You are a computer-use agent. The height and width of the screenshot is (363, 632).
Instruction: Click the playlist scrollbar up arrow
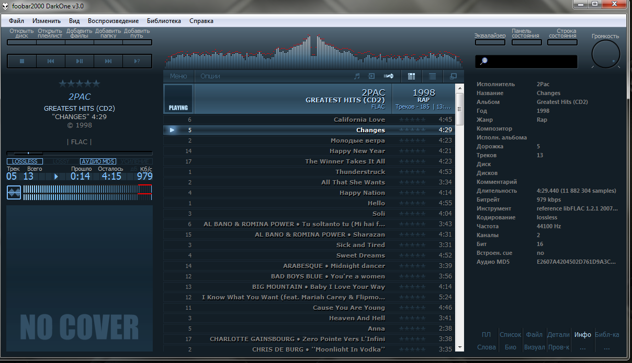coord(460,89)
